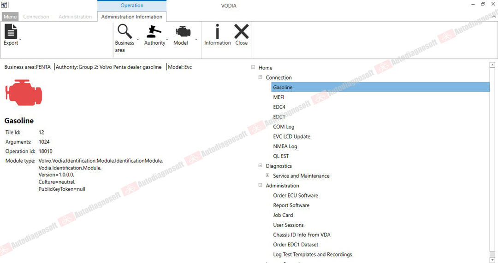Collapse the Diagnostics tree node
498x263 pixels.
click(261, 166)
